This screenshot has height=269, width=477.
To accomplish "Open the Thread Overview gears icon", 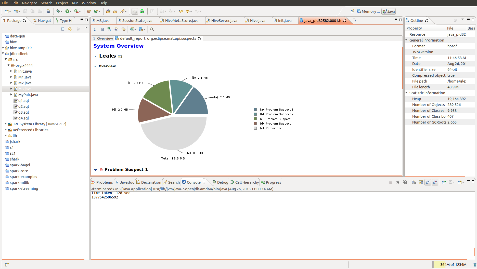I will [124, 29].
